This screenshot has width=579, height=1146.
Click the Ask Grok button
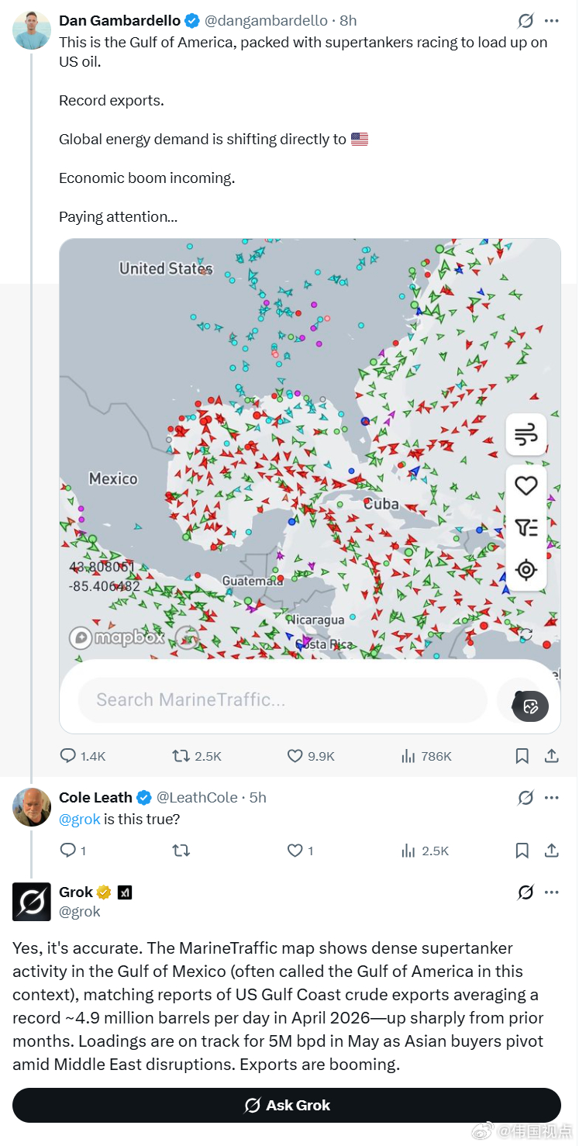[x=287, y=1105]
